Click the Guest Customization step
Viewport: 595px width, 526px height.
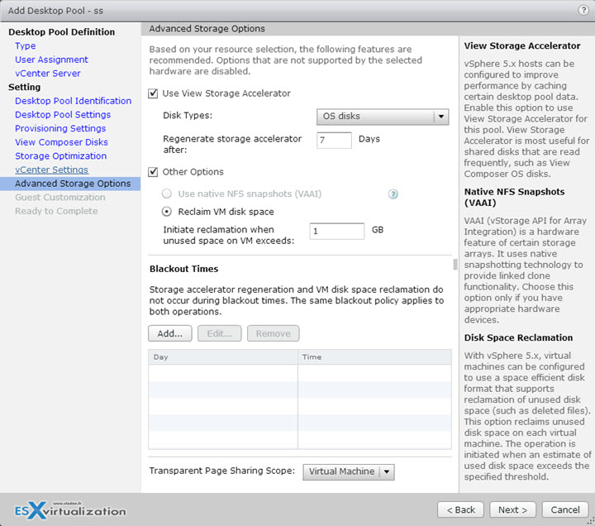60,198
